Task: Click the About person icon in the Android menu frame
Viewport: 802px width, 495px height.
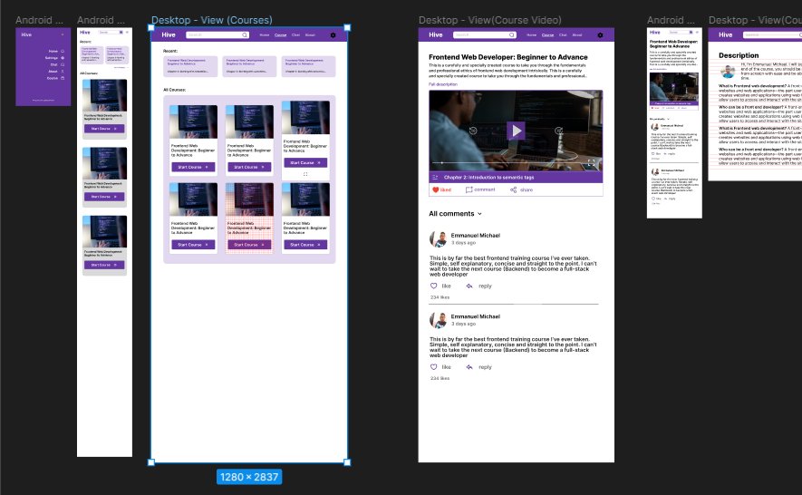Action: (x=63, y=71)
